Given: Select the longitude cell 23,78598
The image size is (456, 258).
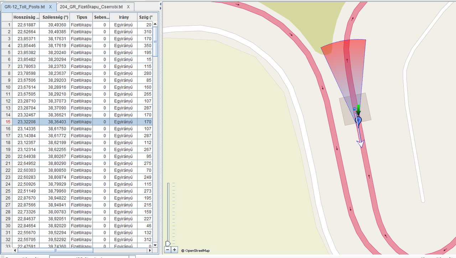Looking at the screenshot, I should [26, 73].
